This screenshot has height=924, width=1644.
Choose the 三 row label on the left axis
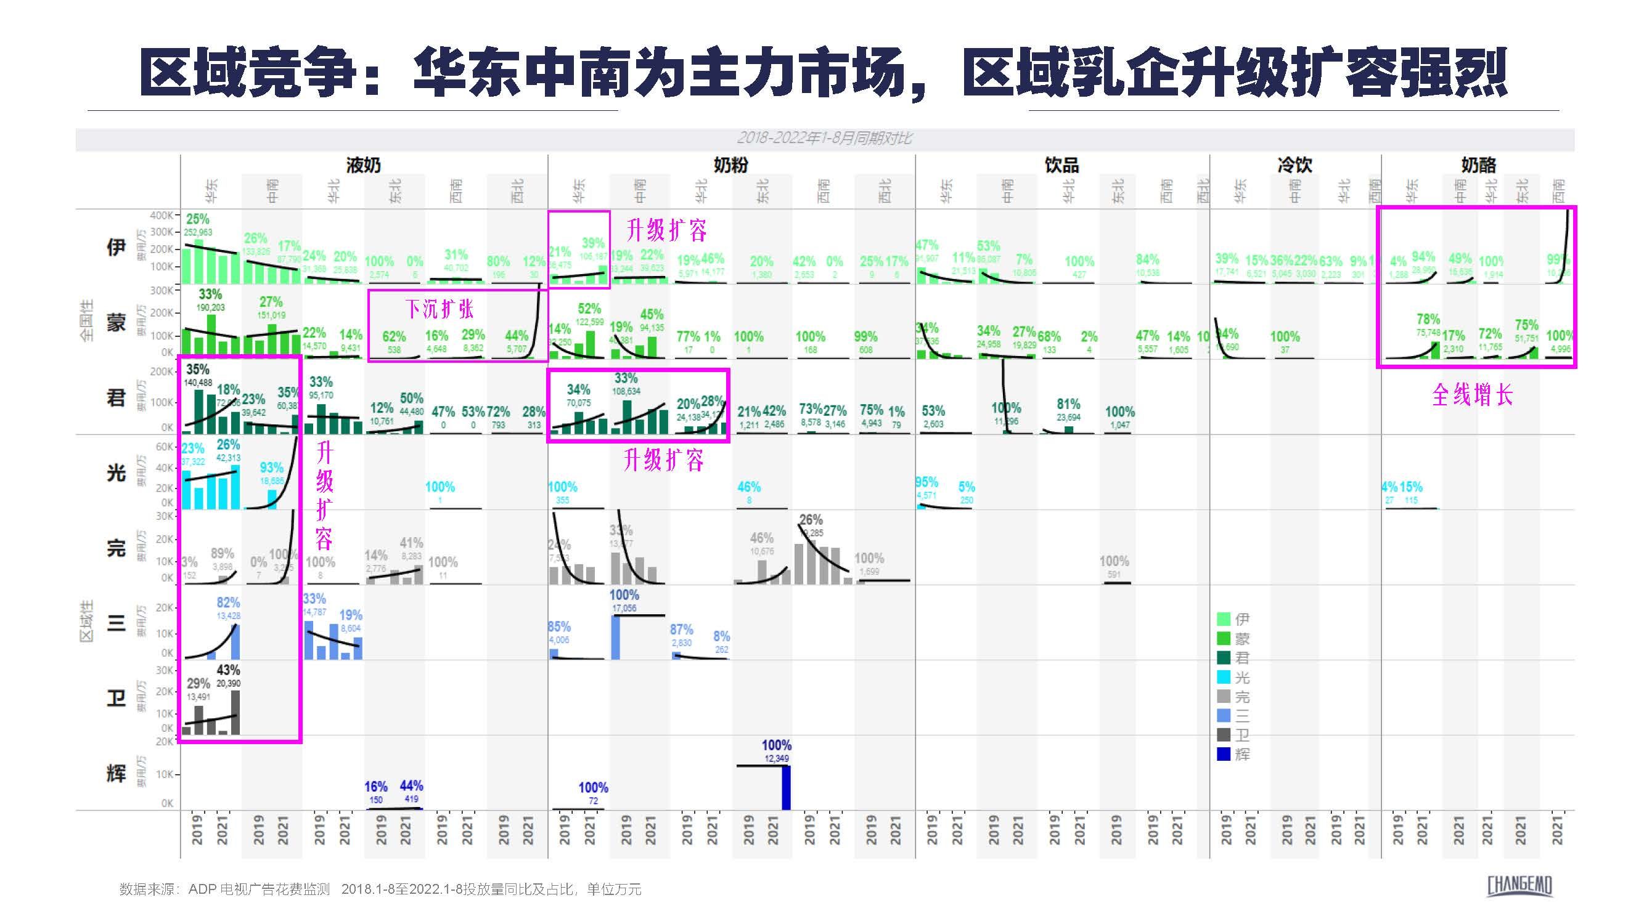tap(116, 623)
